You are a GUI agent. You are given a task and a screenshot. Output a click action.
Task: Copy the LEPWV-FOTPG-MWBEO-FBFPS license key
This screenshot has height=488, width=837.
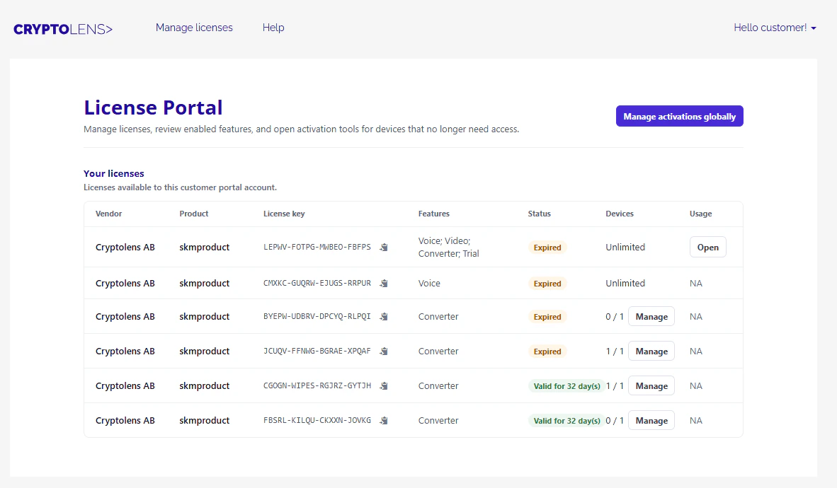(384, 248)
